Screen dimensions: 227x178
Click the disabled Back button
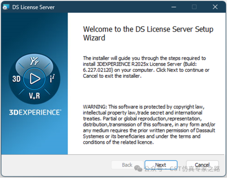click(x=127, y=165)
